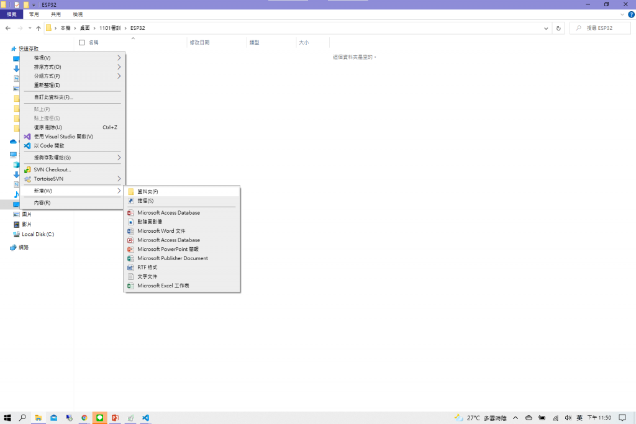Show hidden tray icons chevron
Screen dimensions: 636x424
pyautogui.click(x=516, y=418)
